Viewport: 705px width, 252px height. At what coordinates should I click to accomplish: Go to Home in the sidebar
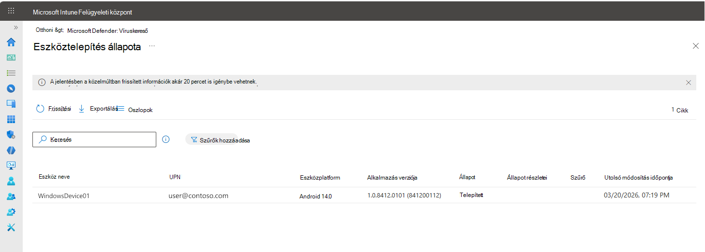point(11,42)
